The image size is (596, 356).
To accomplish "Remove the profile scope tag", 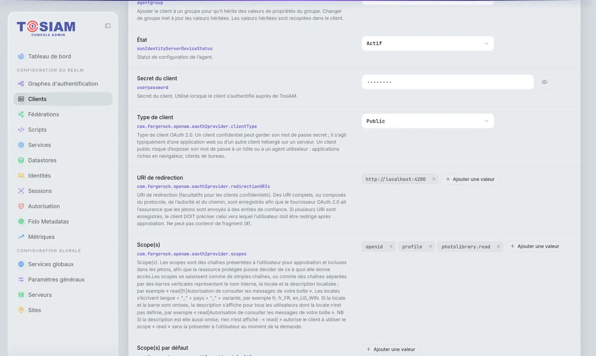I will click(430, 247).
